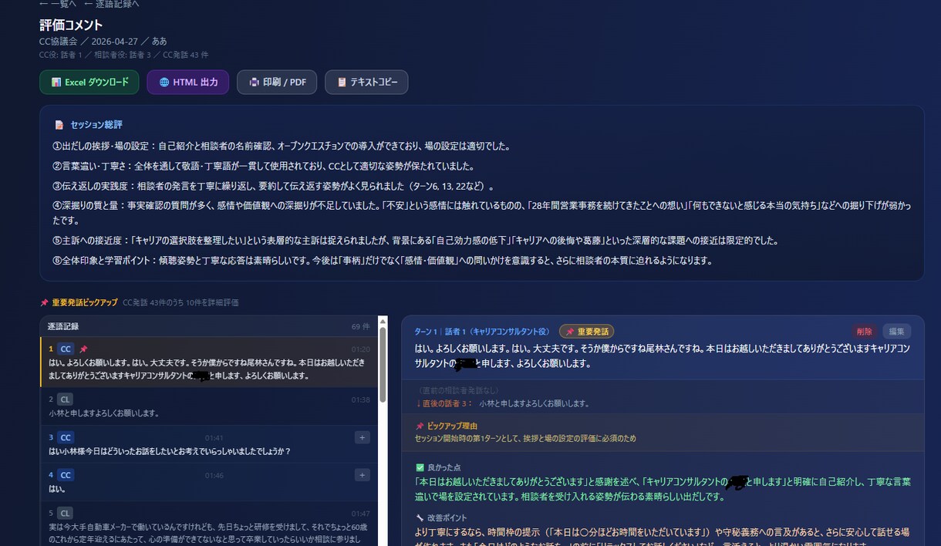This screenshot has height=546, width=941.
Task: Select transcript row 1 opening greeting
Action: [x=209, y=362]
